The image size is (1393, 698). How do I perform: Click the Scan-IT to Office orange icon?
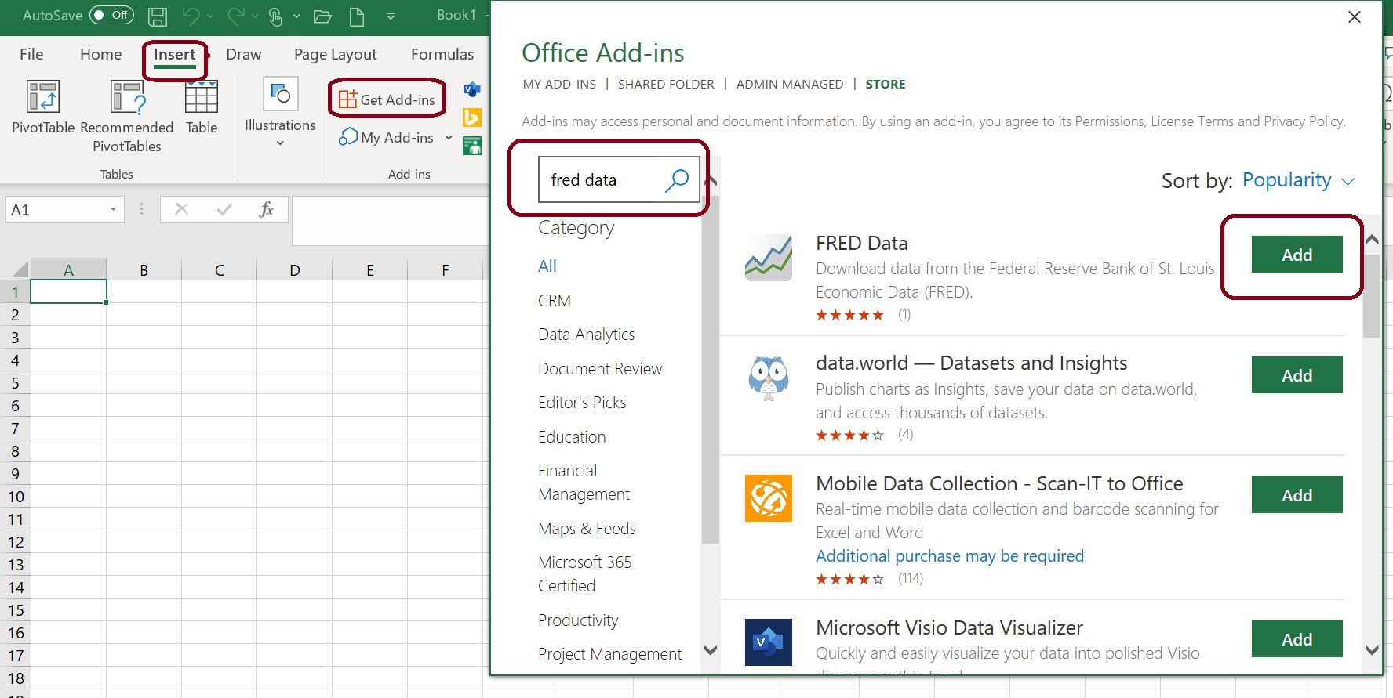coord(769,497)
